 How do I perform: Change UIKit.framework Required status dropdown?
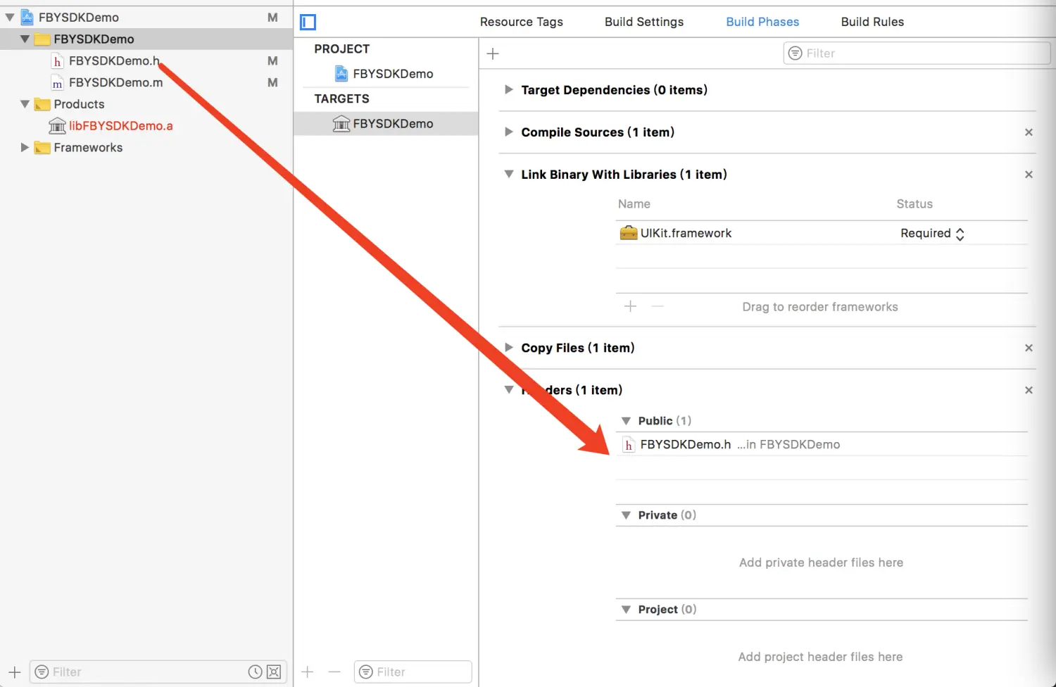pos(932,234)
